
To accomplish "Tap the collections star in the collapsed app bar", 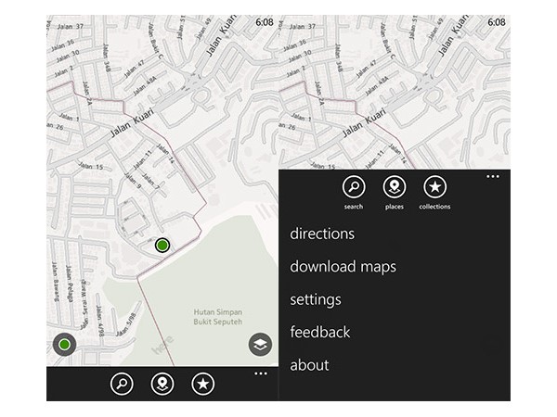I will tap(202, 383).
